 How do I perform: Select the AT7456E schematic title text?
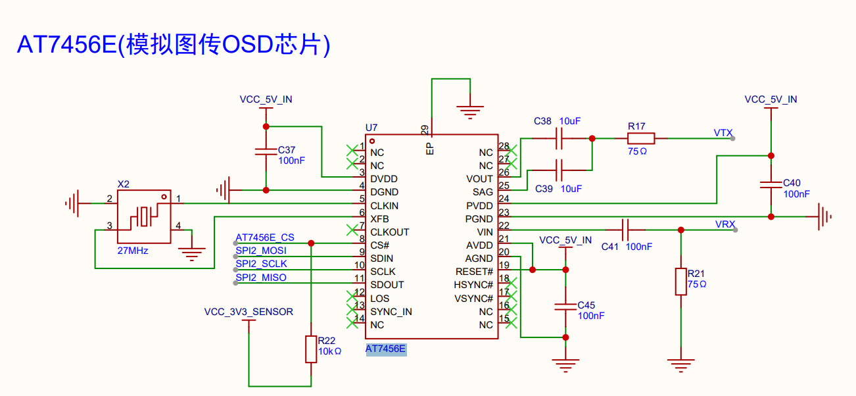pyautogui.click(x=173, y=45)
